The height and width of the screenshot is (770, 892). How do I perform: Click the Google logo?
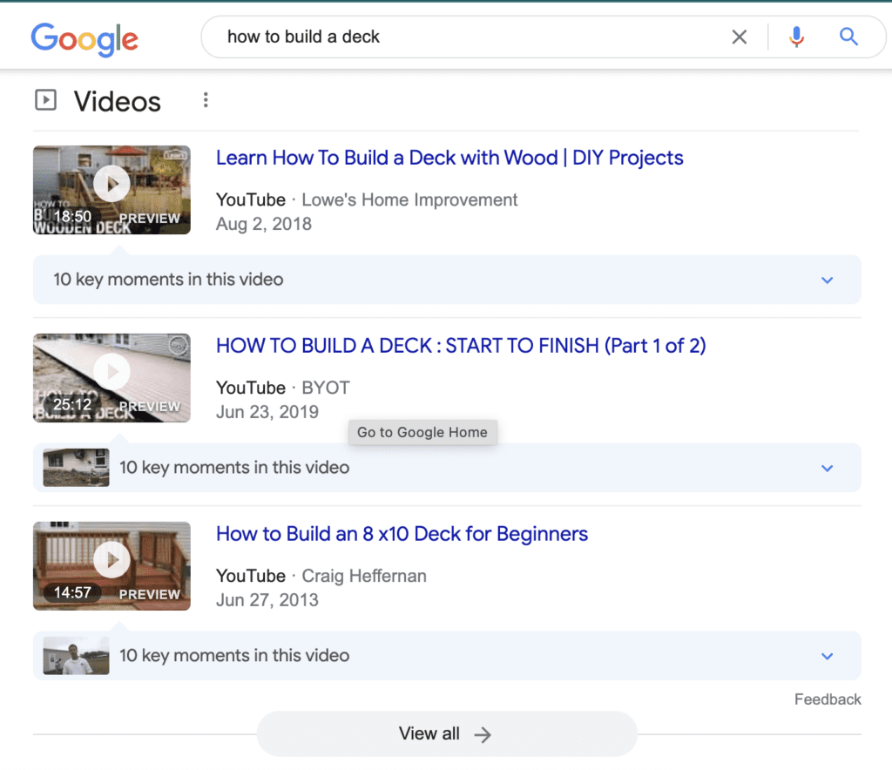click(84, 37)
